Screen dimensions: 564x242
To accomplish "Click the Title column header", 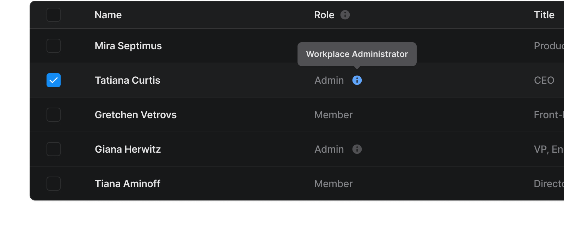I will coord(544,15).
